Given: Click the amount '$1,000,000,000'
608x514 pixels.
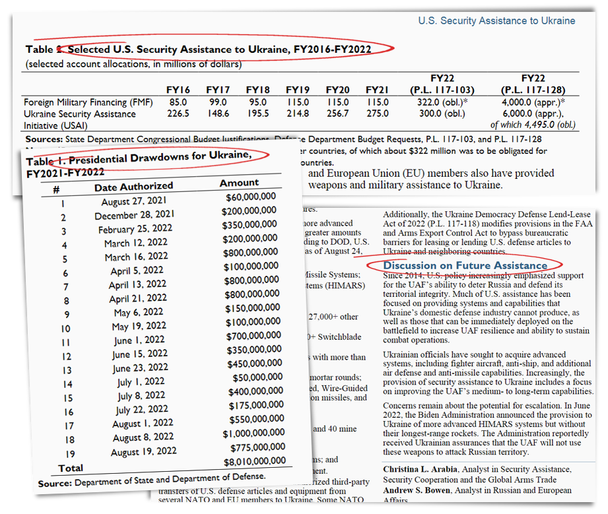Looking at the screenshot, I should pyautogui.click(x=253, y=434).
